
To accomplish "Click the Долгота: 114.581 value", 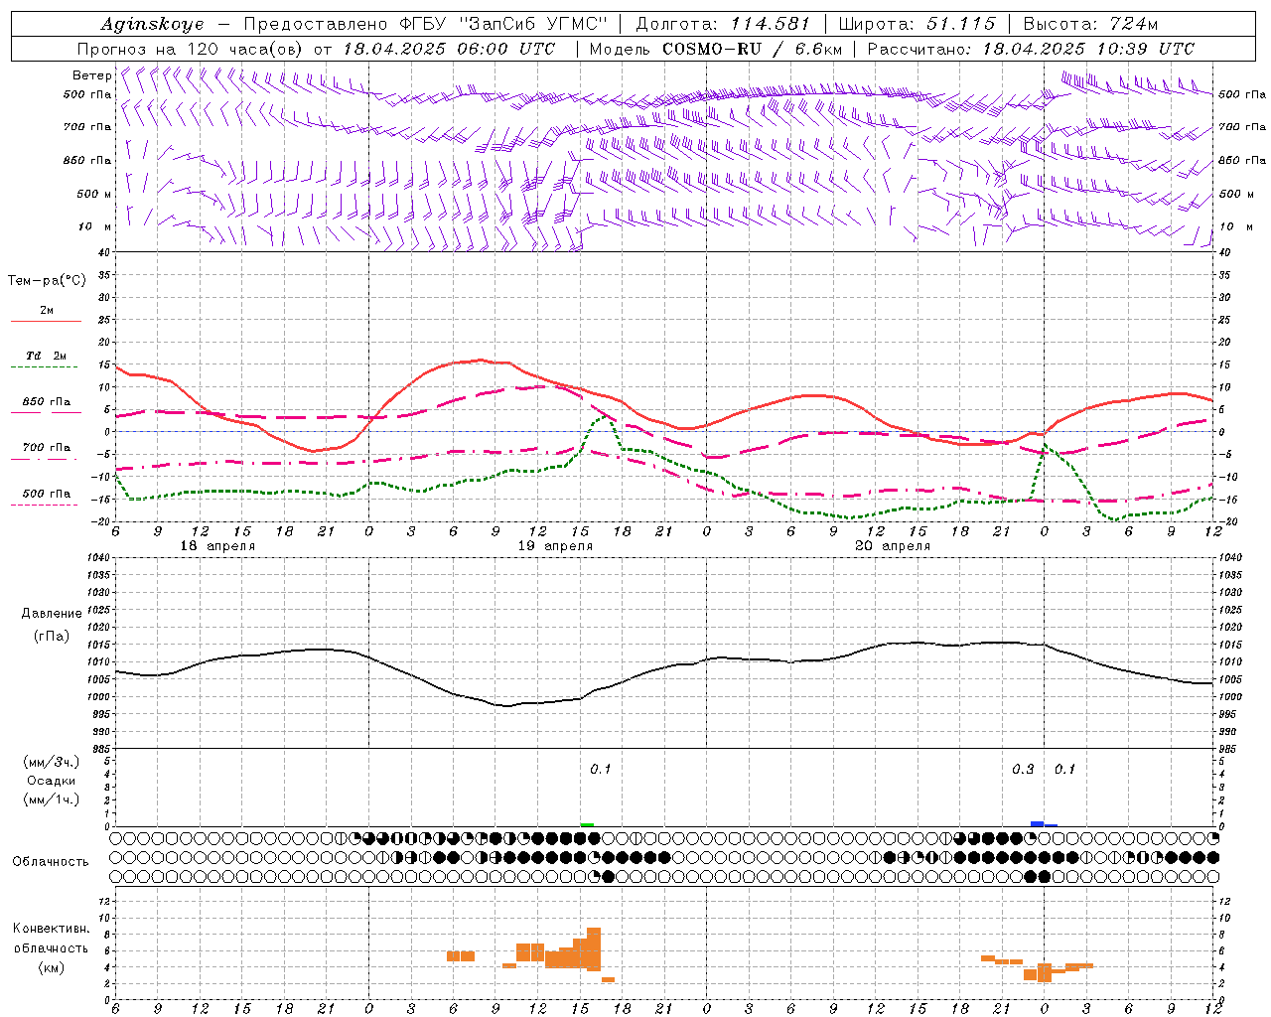I will coord(723,24).
